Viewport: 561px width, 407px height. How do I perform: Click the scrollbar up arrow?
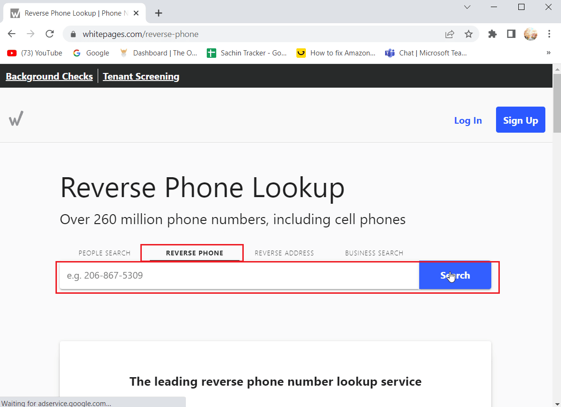[x=557, y=68]
